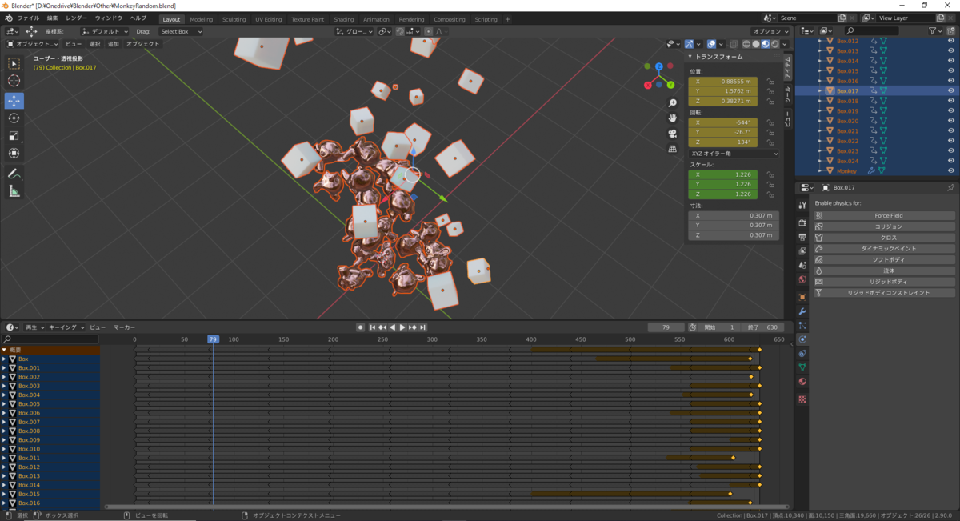Viewport: 960px width, 521px height.
Task: Click the zoom magnifier navigation icon
Action: (673, 103)
